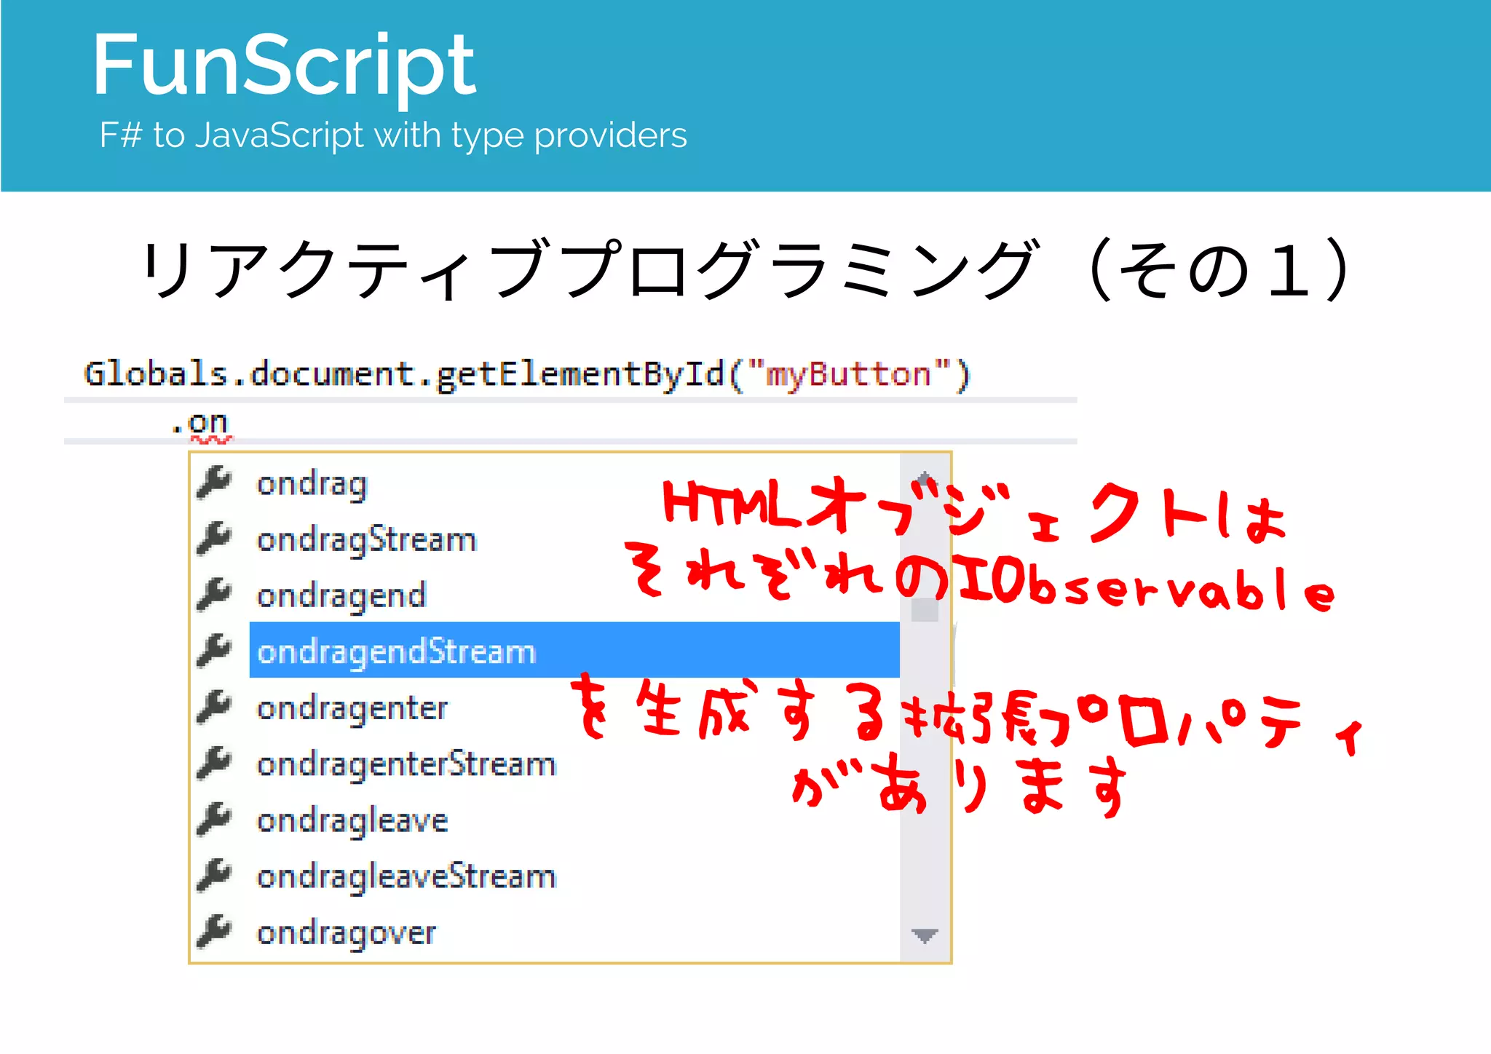The image size is (1491, 1054).
Task: Click the wrench icon beside ondragStream
Action: click(x=214, y=539)
